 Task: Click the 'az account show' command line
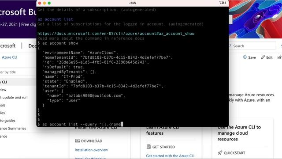(58, 43)
